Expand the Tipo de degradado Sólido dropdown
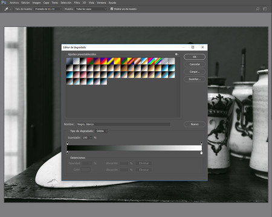272x217 pixels. point(102,131)
